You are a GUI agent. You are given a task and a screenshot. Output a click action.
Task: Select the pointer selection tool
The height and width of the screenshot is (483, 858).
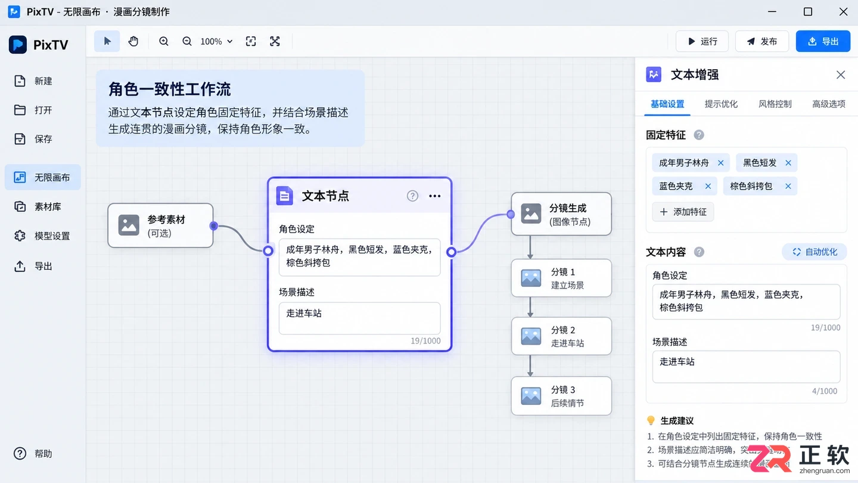[107, 41]
